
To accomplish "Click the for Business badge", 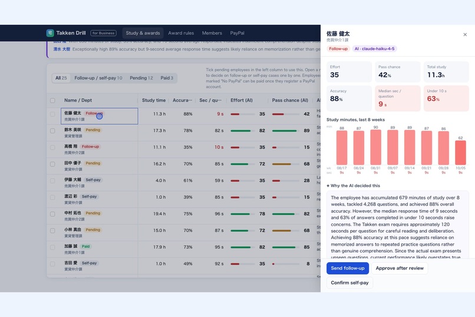I will coord(103,33).
